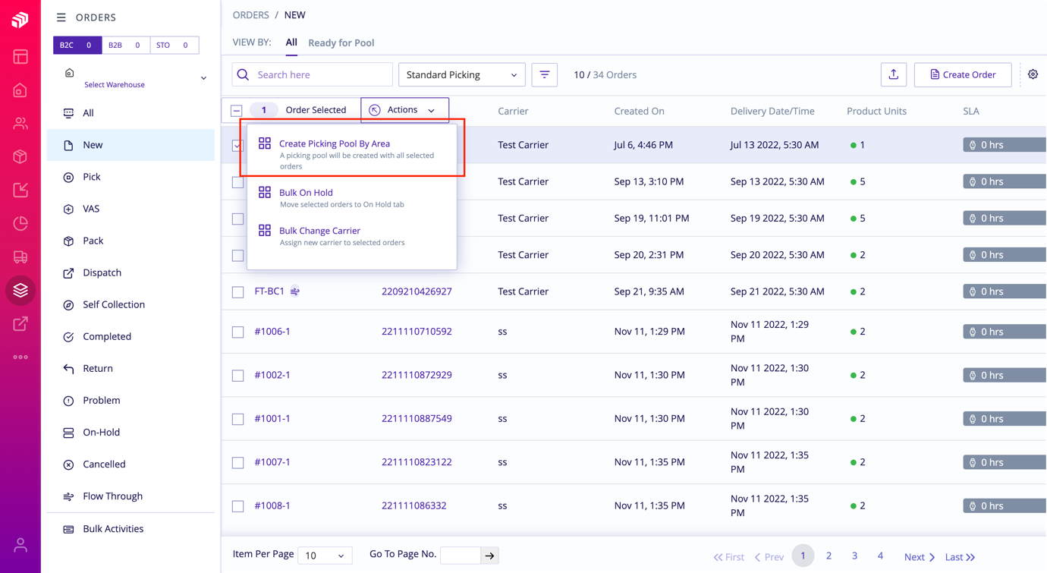The width and height of the screenshot is (1047, 573).
Task: Select the B2B order type tab
Action: (x=126, y=45)
